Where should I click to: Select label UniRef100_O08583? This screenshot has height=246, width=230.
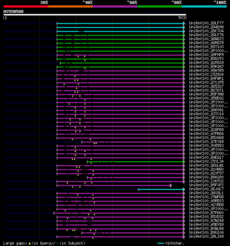click(x=206, y=145)
